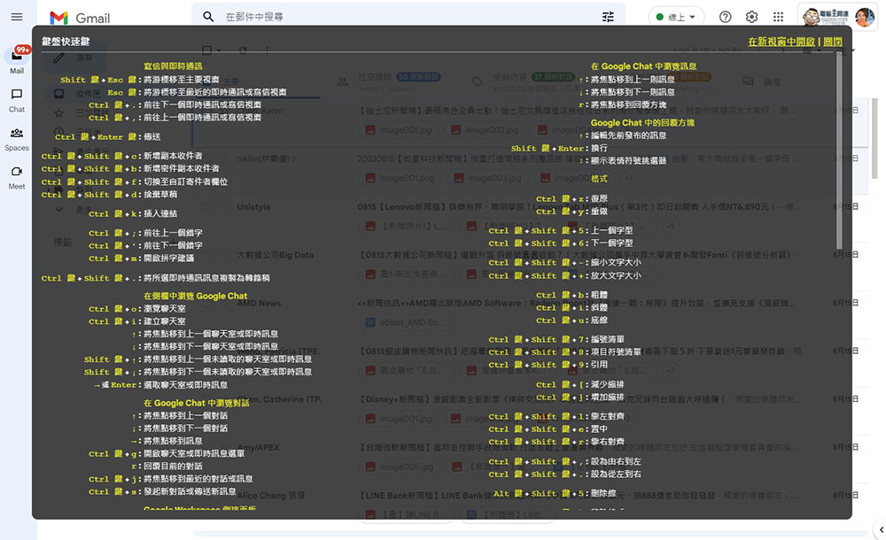Focus the 在郵件中搜尋 search field
This screenshot has height=540, width=886.
(x=409, y=17)
